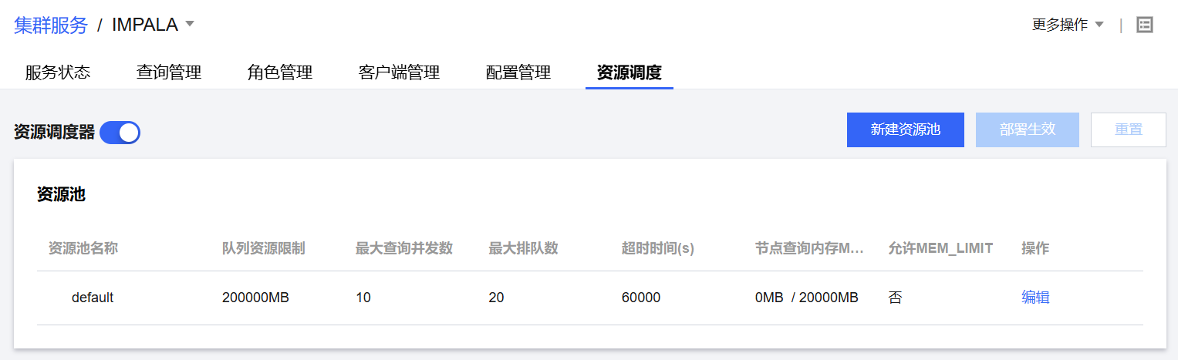The width and height of the screenshot is (1178, 360).
Task: Open the 查询管理 tab
Action: [x=169, y=72]
